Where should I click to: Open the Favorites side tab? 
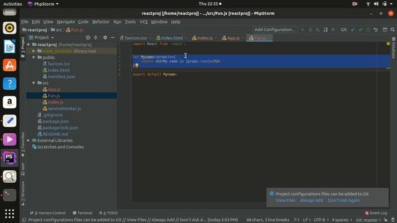(23, 144)
